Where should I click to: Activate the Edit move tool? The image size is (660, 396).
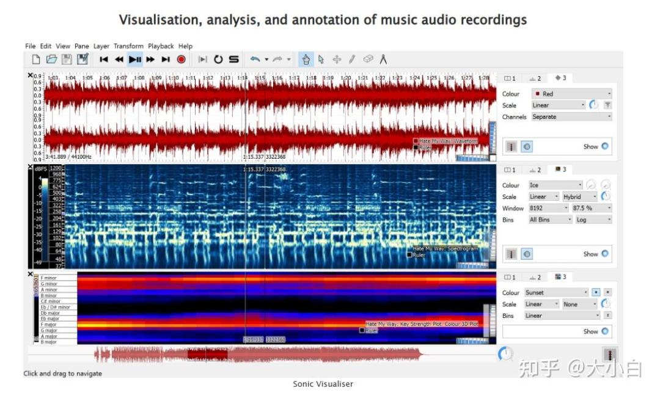[337, 59]
